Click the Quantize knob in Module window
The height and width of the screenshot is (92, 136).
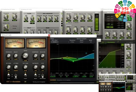(x=56, y=19)
